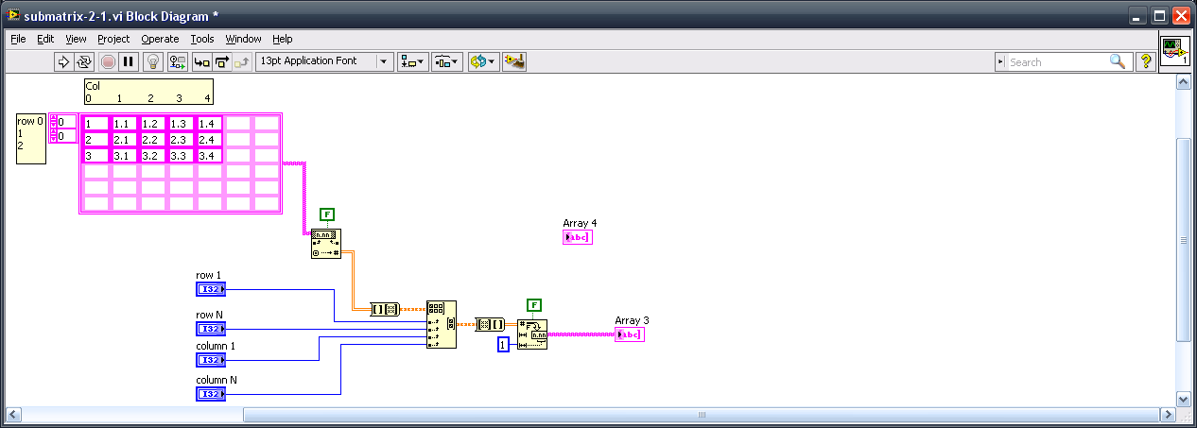1197x428 pixels.
Task: Click the Step Out button
Action: tap(242, 61)
